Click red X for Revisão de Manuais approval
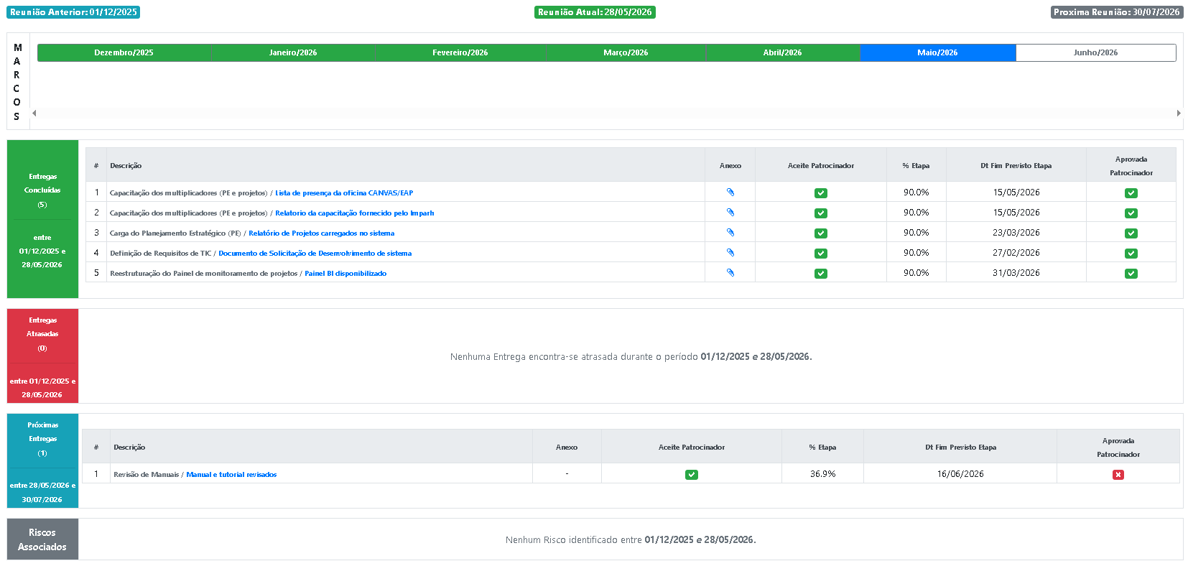This screenshot has width=1188, height=561. (1118, 475)
